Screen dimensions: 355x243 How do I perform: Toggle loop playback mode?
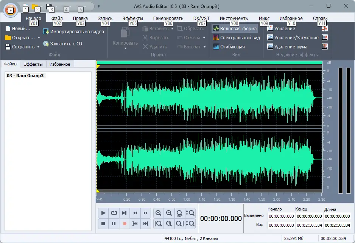[x=114, y=213]
